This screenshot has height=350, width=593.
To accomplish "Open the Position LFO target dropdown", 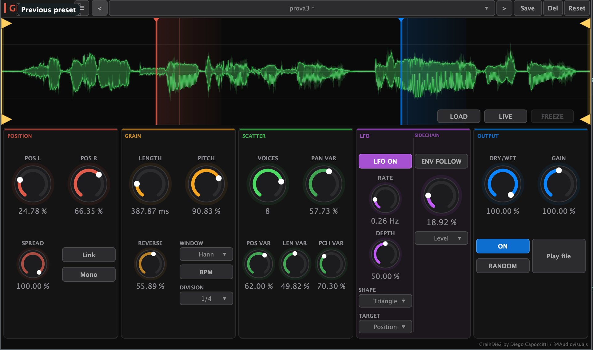I will (385, 327).
